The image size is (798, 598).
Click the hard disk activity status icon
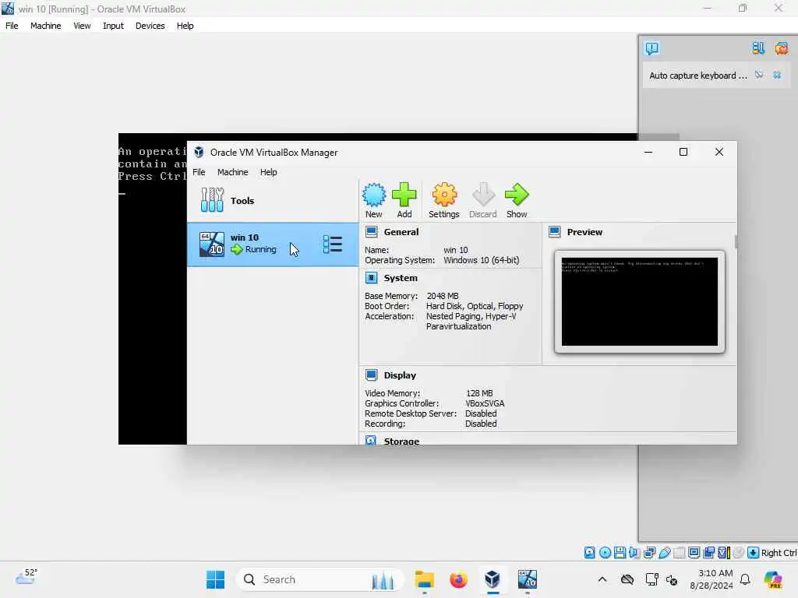click(589, 553)
